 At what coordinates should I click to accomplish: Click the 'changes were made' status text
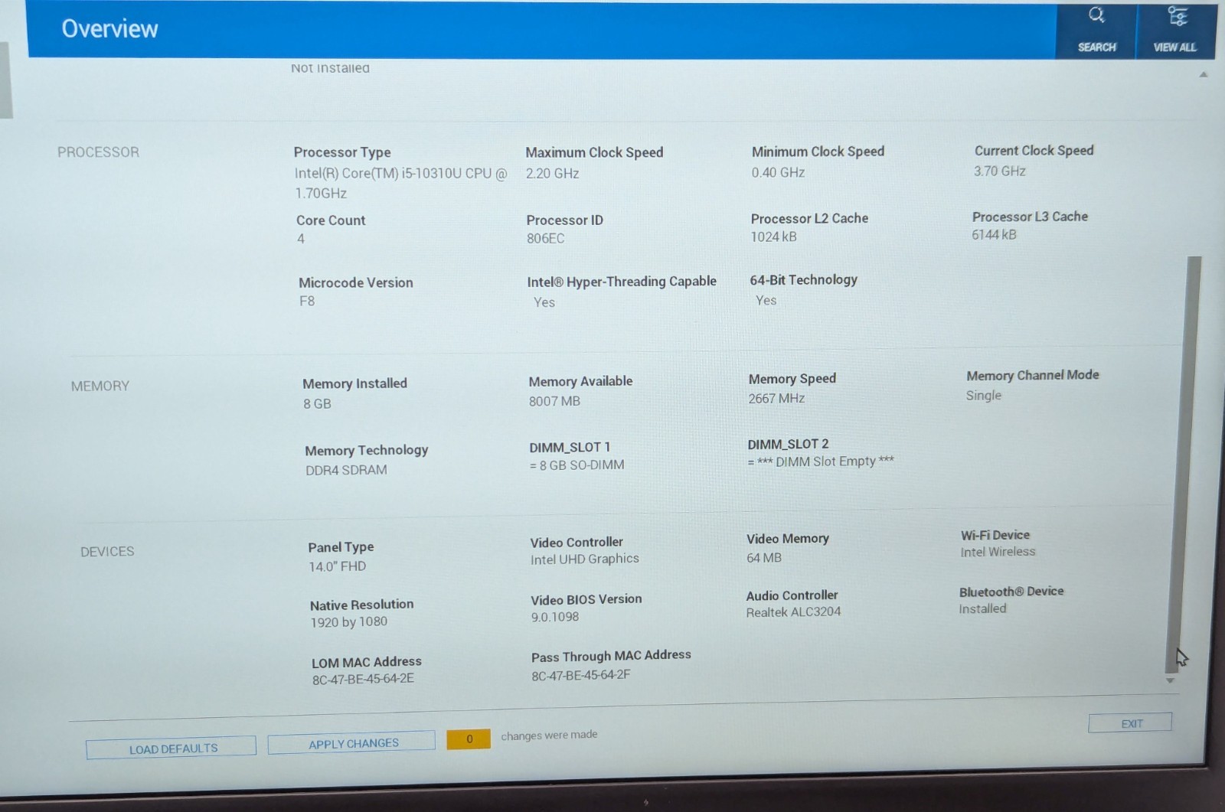549,735
